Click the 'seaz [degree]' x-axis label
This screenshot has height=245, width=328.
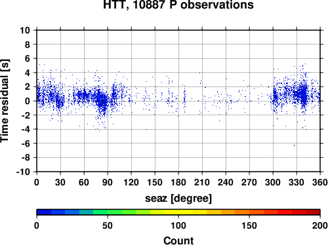point(178,198)
